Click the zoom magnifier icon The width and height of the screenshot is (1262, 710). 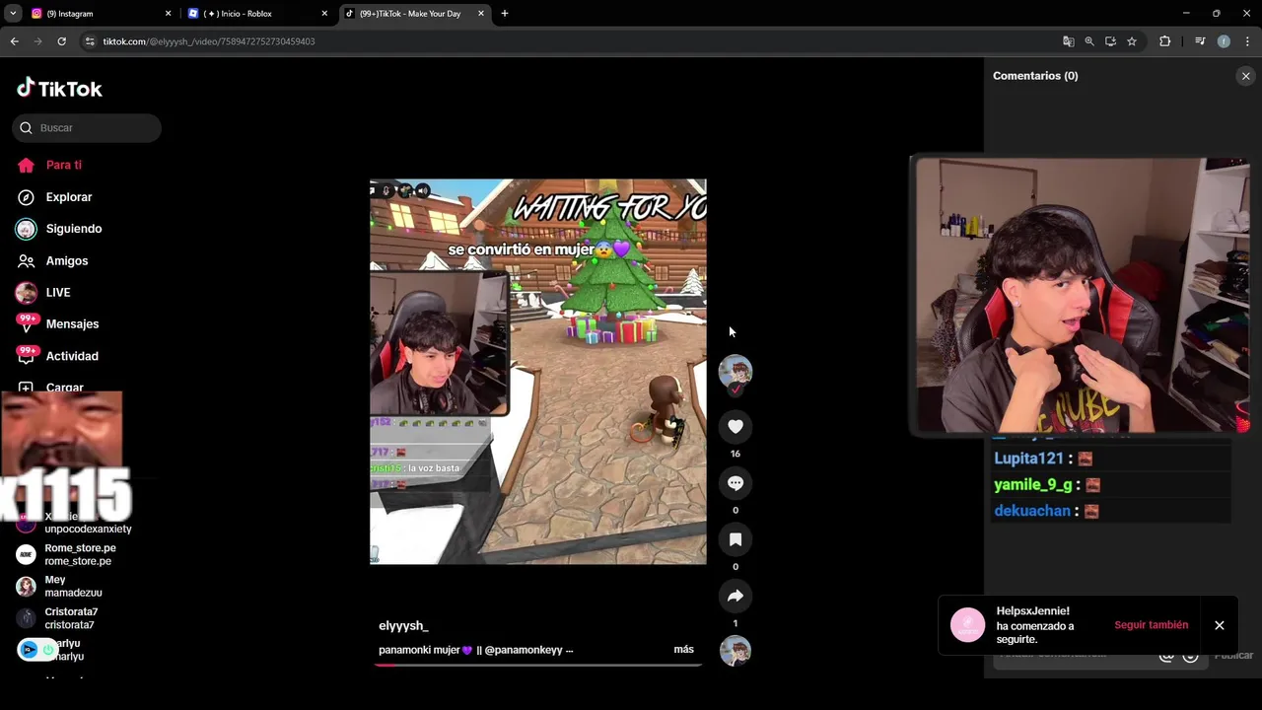pyautogui.click(x=1089, y=41)
